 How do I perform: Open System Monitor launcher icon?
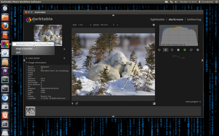[5, 80]
